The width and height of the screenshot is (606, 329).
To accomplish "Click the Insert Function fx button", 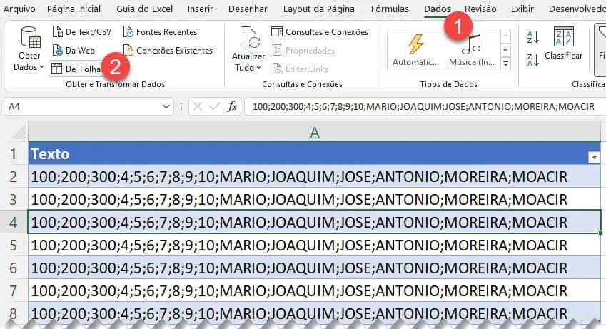I will coord(232,107).
